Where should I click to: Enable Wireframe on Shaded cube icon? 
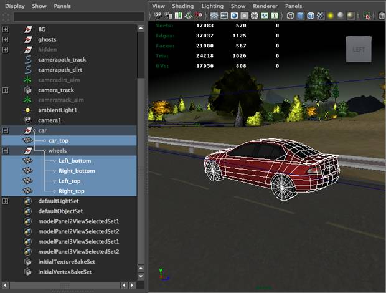click(311, 16)
